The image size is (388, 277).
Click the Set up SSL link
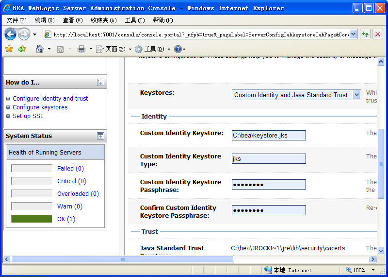tap(28, 116)
